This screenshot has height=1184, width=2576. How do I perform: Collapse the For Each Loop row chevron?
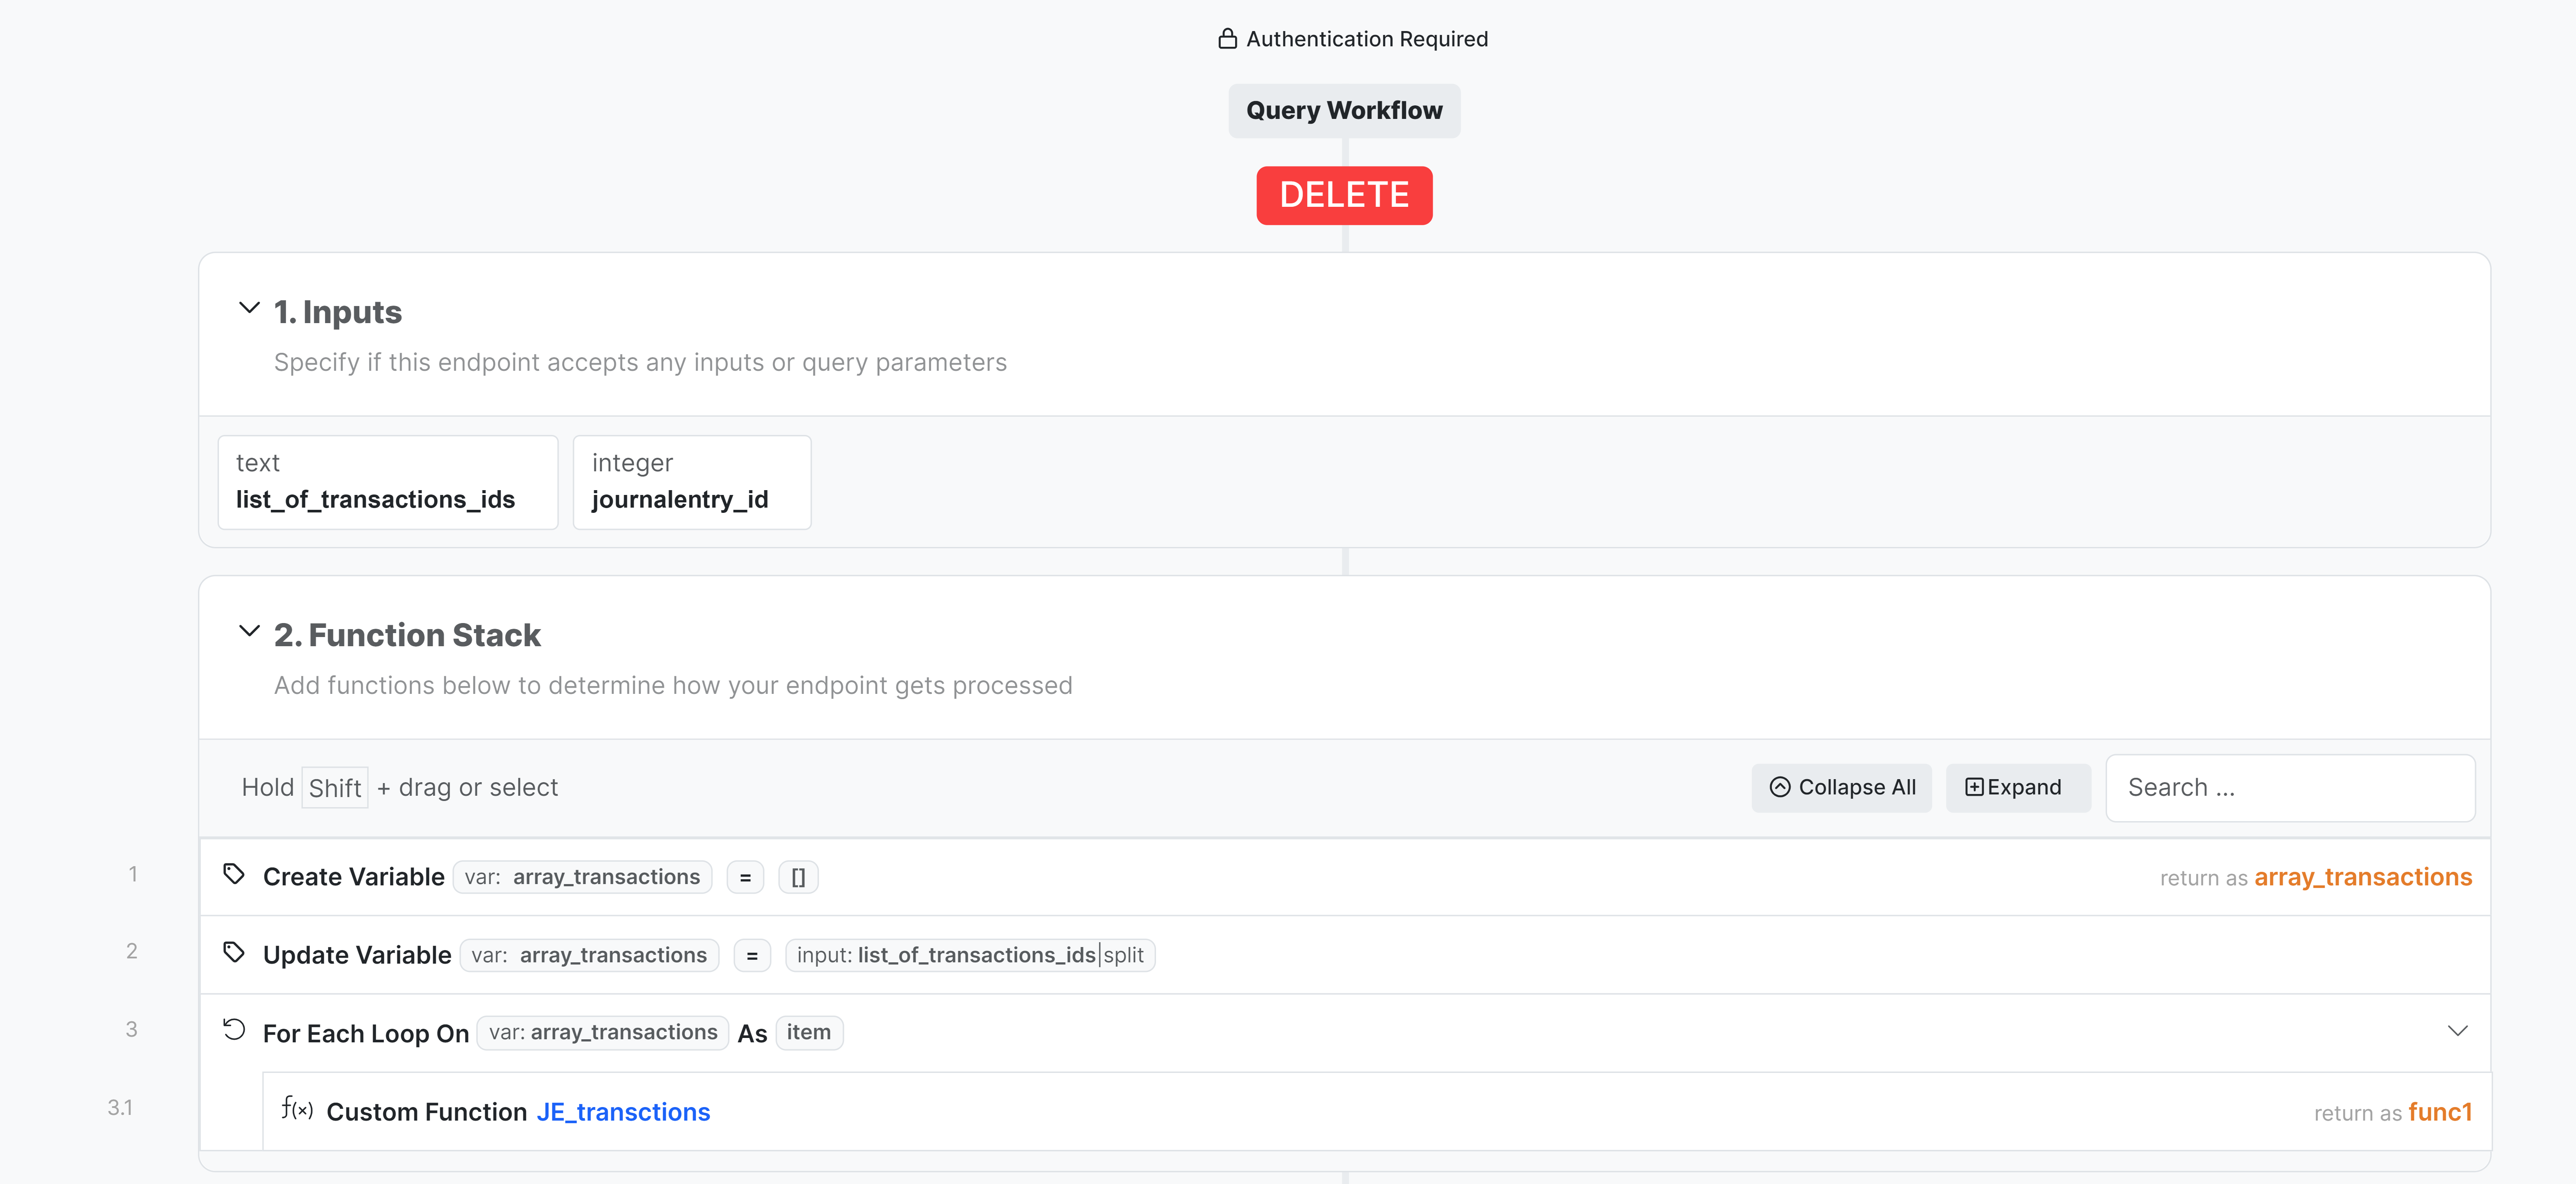click(x=2457, y=1031)
